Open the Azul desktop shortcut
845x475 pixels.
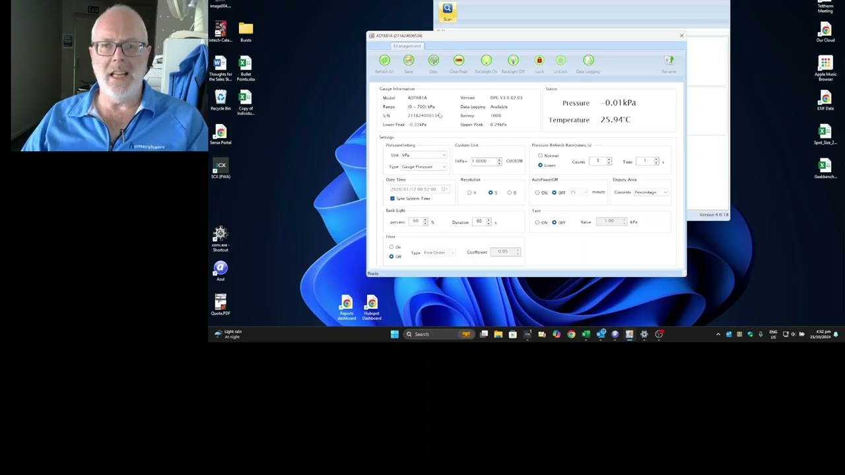pos(220,270)
